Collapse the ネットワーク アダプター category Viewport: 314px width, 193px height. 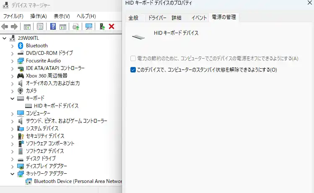point(12,174)
